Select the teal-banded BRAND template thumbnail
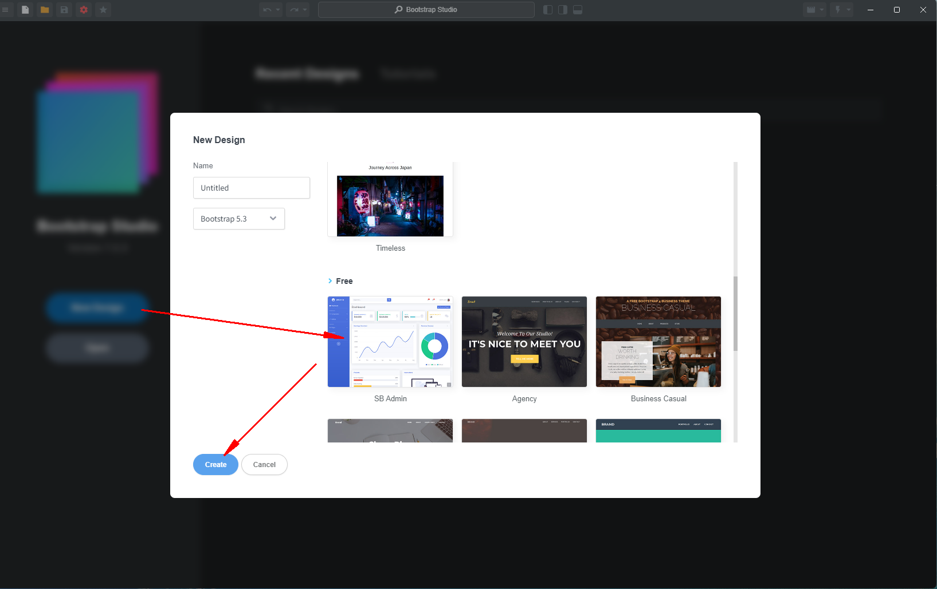This screenshot has width=937, height=589. (x=658, y=430)
